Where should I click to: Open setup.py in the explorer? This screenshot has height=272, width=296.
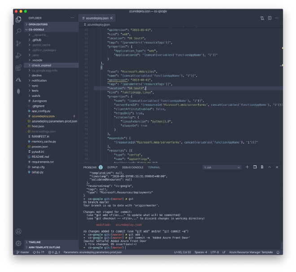coord(51,172)
